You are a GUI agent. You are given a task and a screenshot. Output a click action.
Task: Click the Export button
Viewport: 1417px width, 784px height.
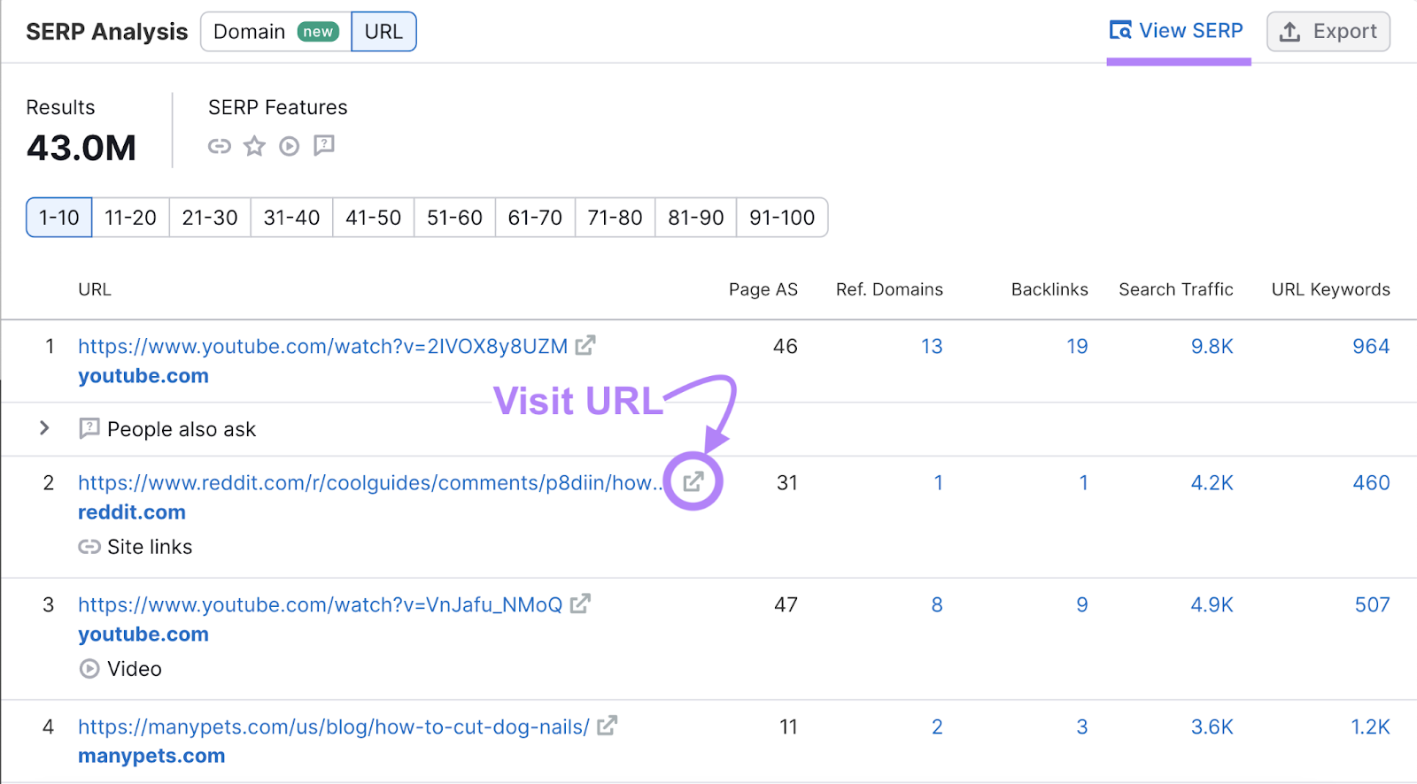1328,32
